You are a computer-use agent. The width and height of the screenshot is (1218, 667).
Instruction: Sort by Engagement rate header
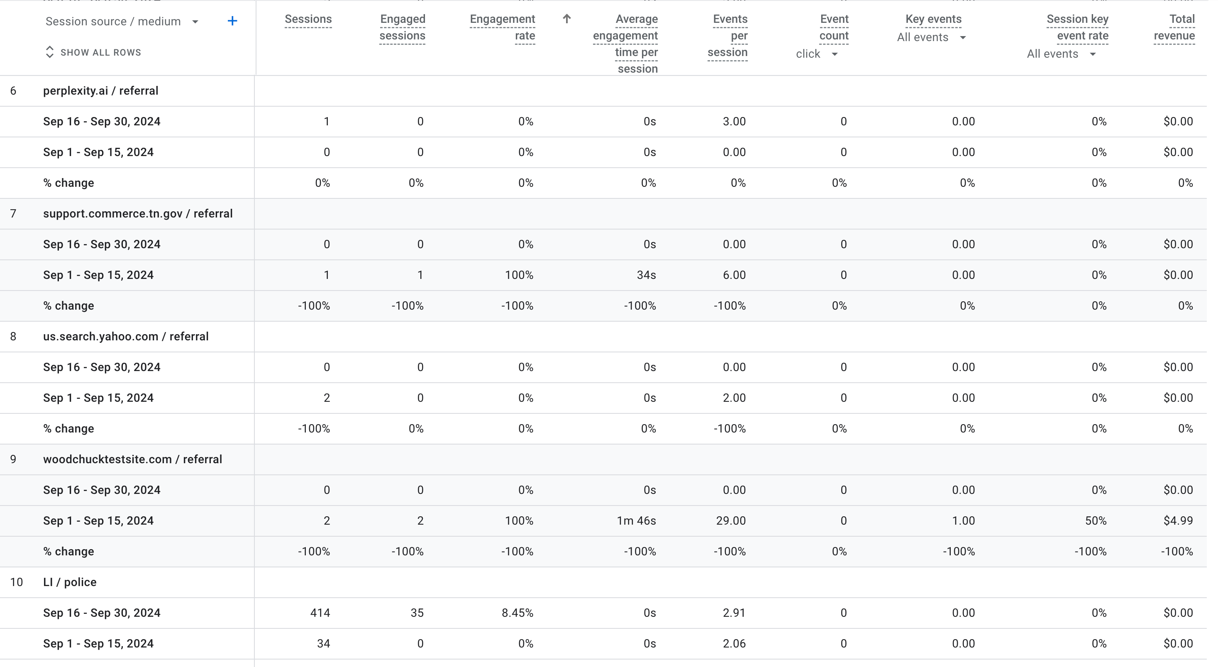(502, 27)
